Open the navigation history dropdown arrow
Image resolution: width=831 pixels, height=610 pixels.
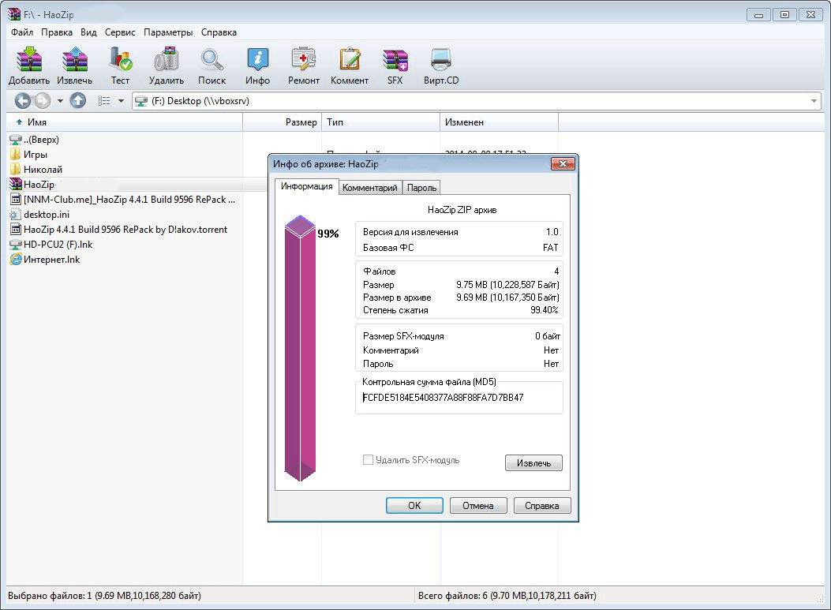(60, 101)
